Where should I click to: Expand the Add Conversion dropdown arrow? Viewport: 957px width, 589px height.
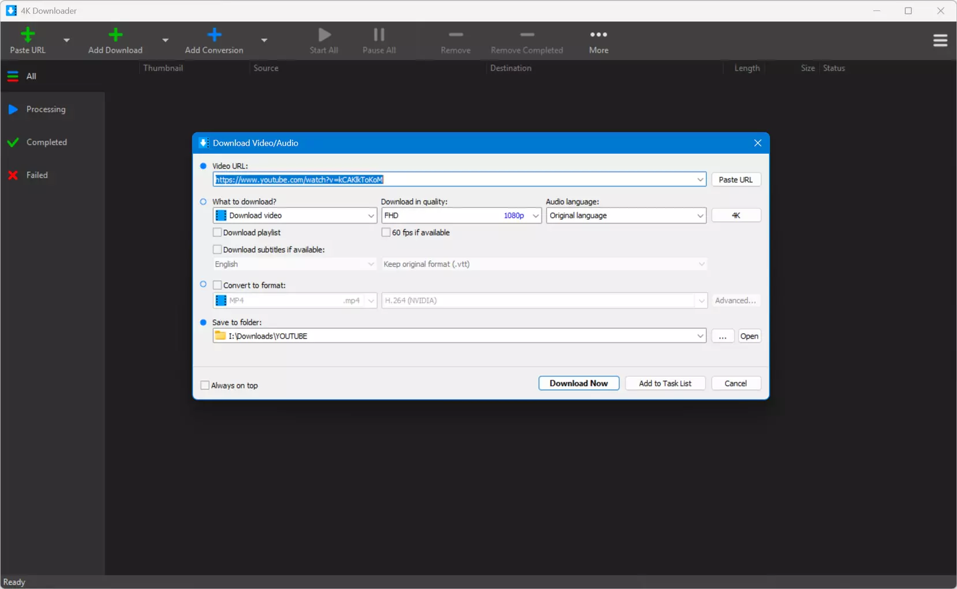point(264,40)
